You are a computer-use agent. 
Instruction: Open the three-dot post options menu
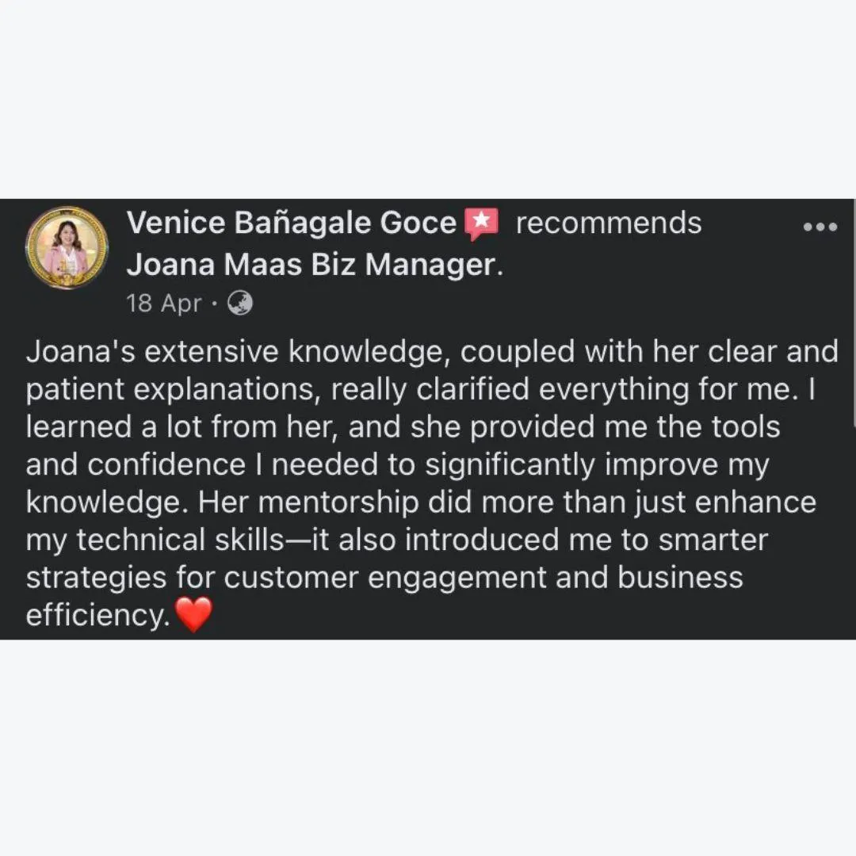pos(820,227)
